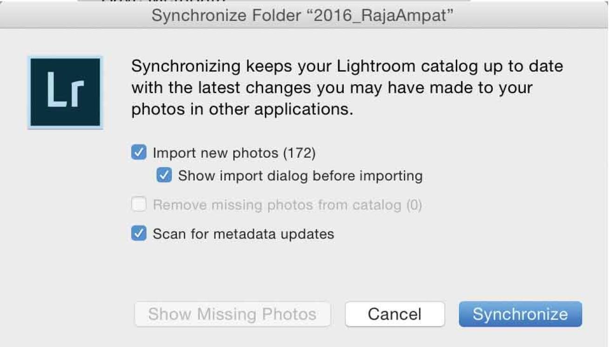Disable Show import dialog before importing checkbox

pos(164,176)
